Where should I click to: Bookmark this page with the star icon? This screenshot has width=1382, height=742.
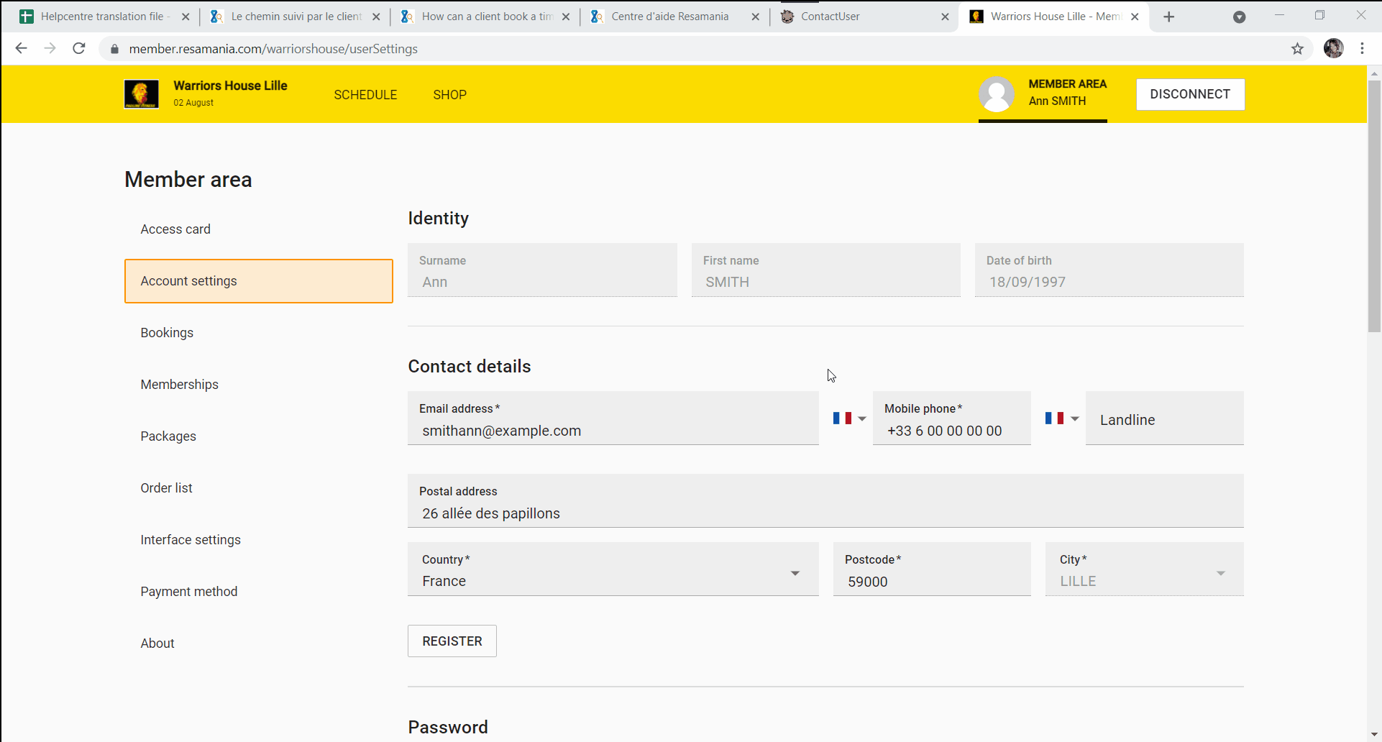pyautogui.click(x=1297, y=48)
